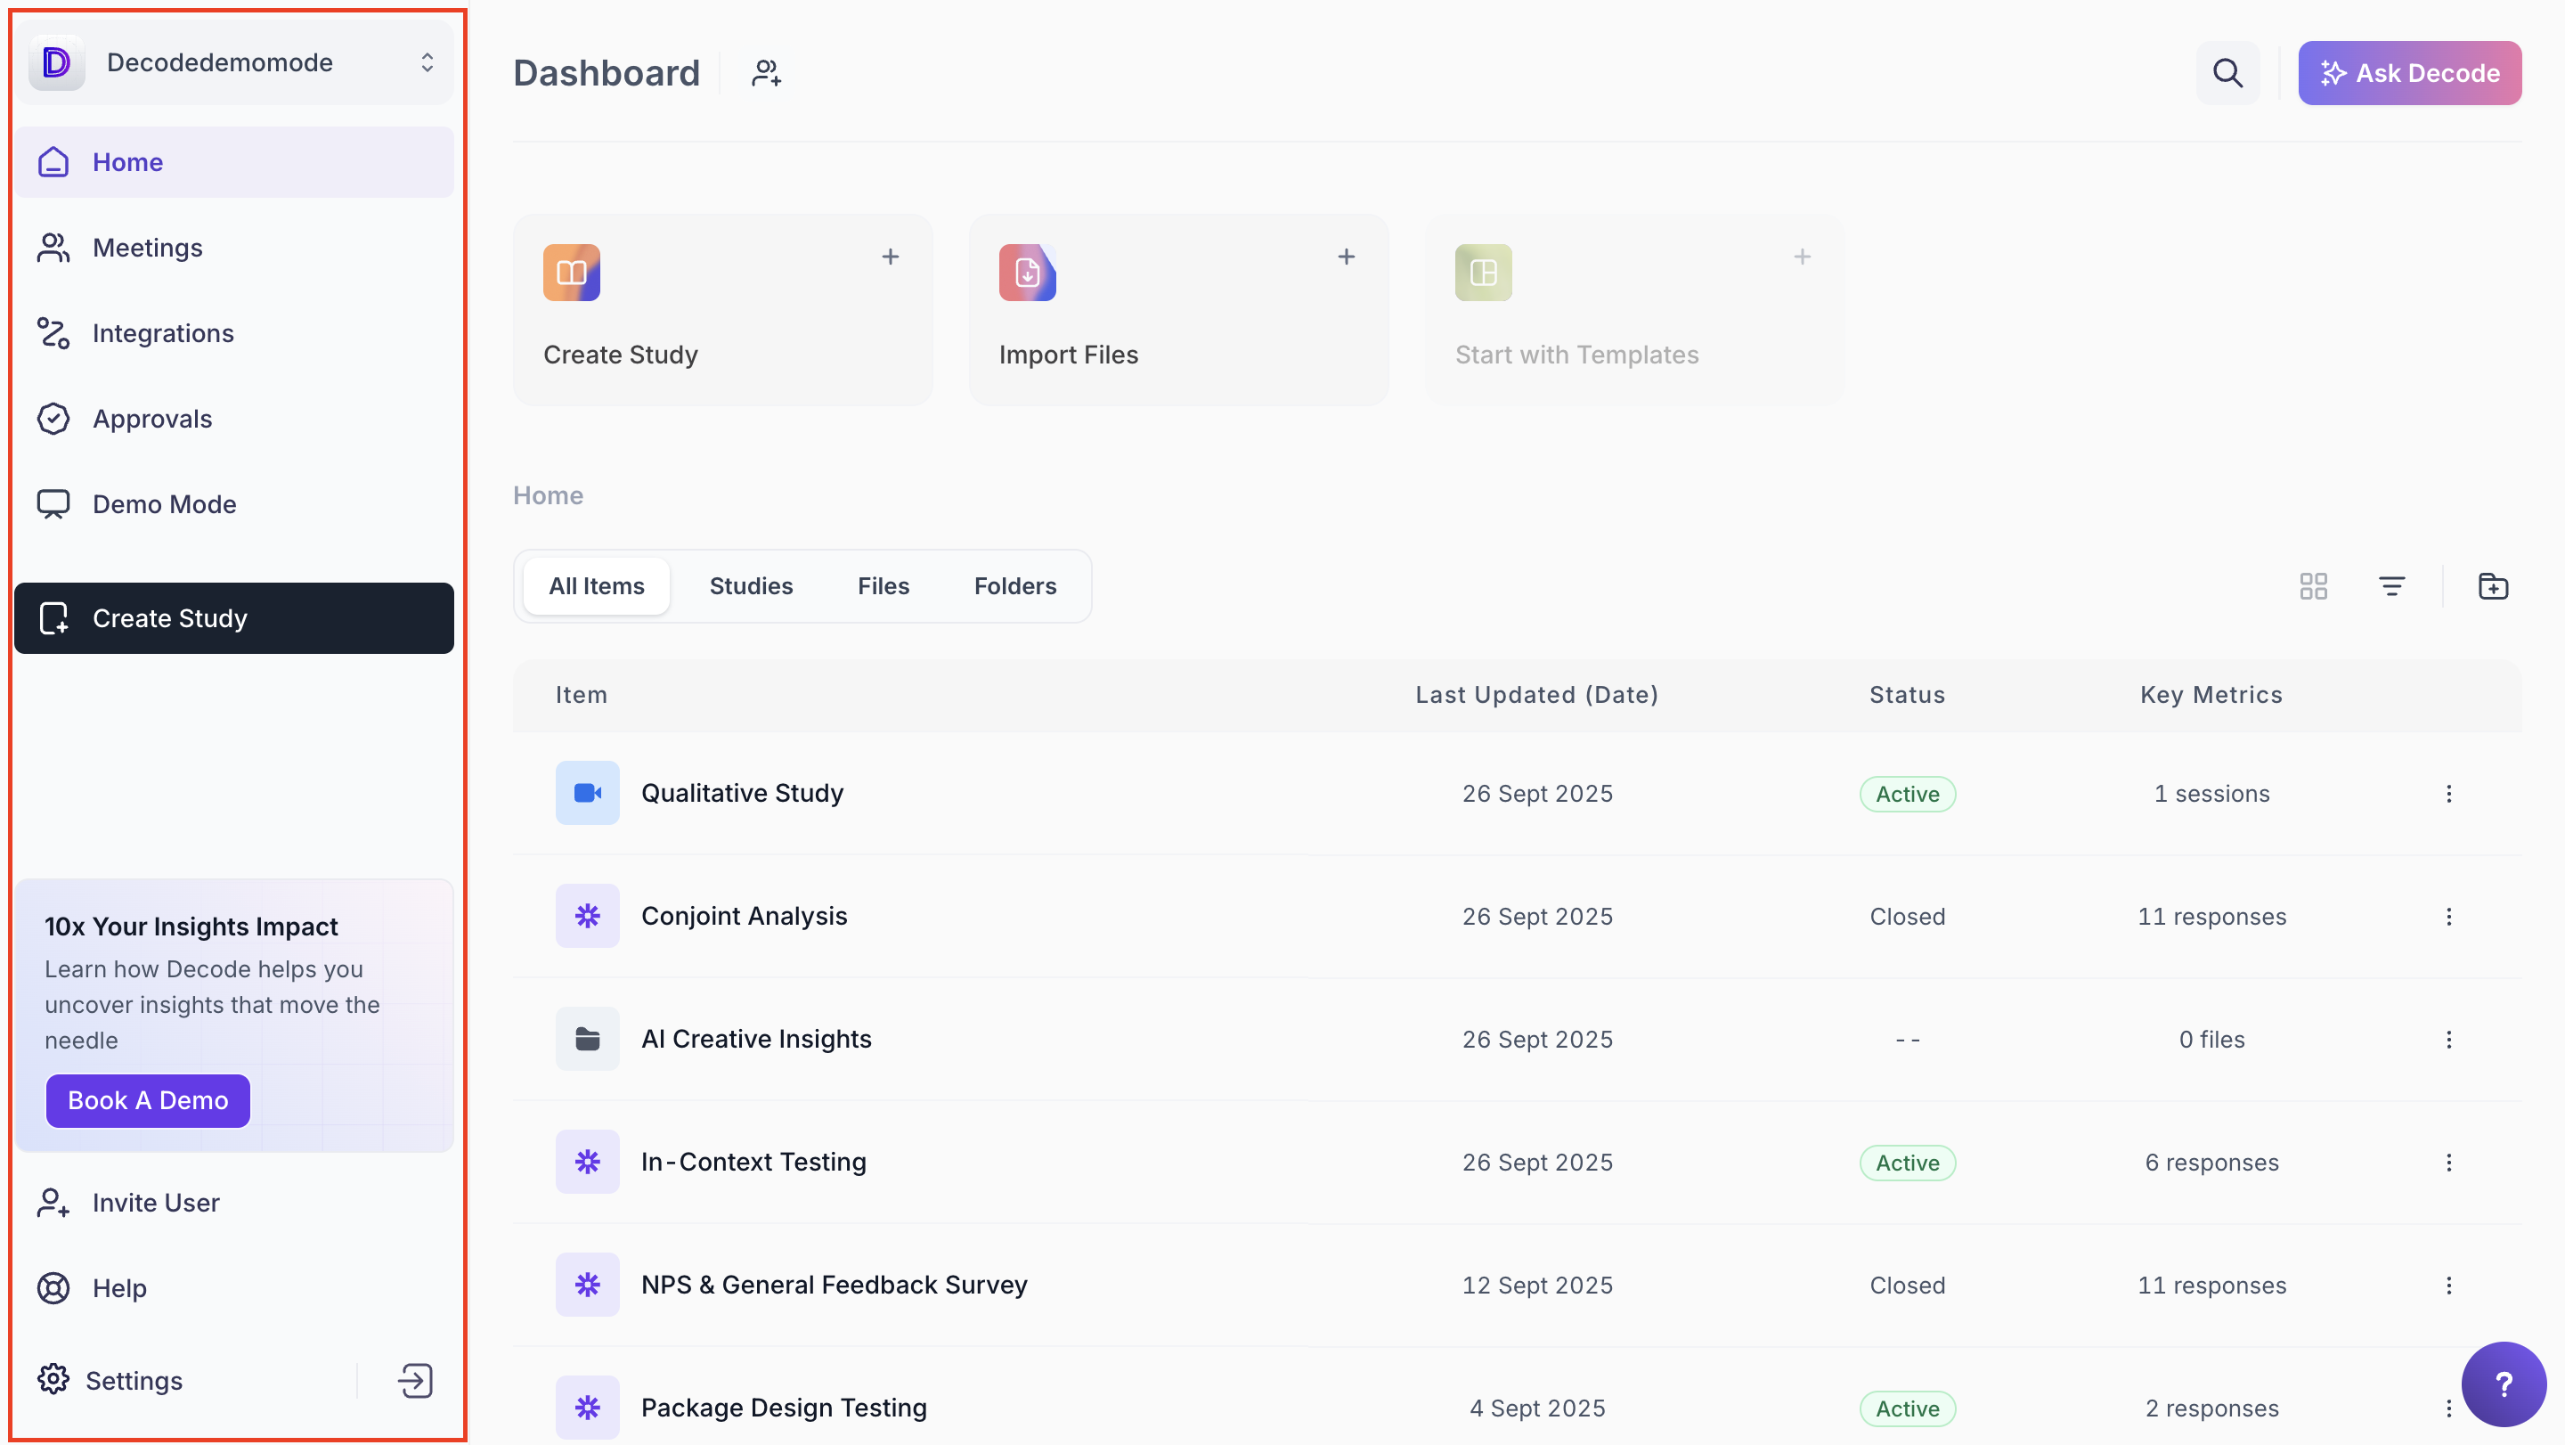Open options for the AI Creative Insights row
Viewport: 2565px width, 1445px height.
pos(2448,1040)
